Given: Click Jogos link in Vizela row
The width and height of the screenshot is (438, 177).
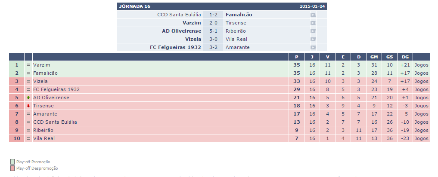Looking at the screenshot, I should (x=422, y=81).
